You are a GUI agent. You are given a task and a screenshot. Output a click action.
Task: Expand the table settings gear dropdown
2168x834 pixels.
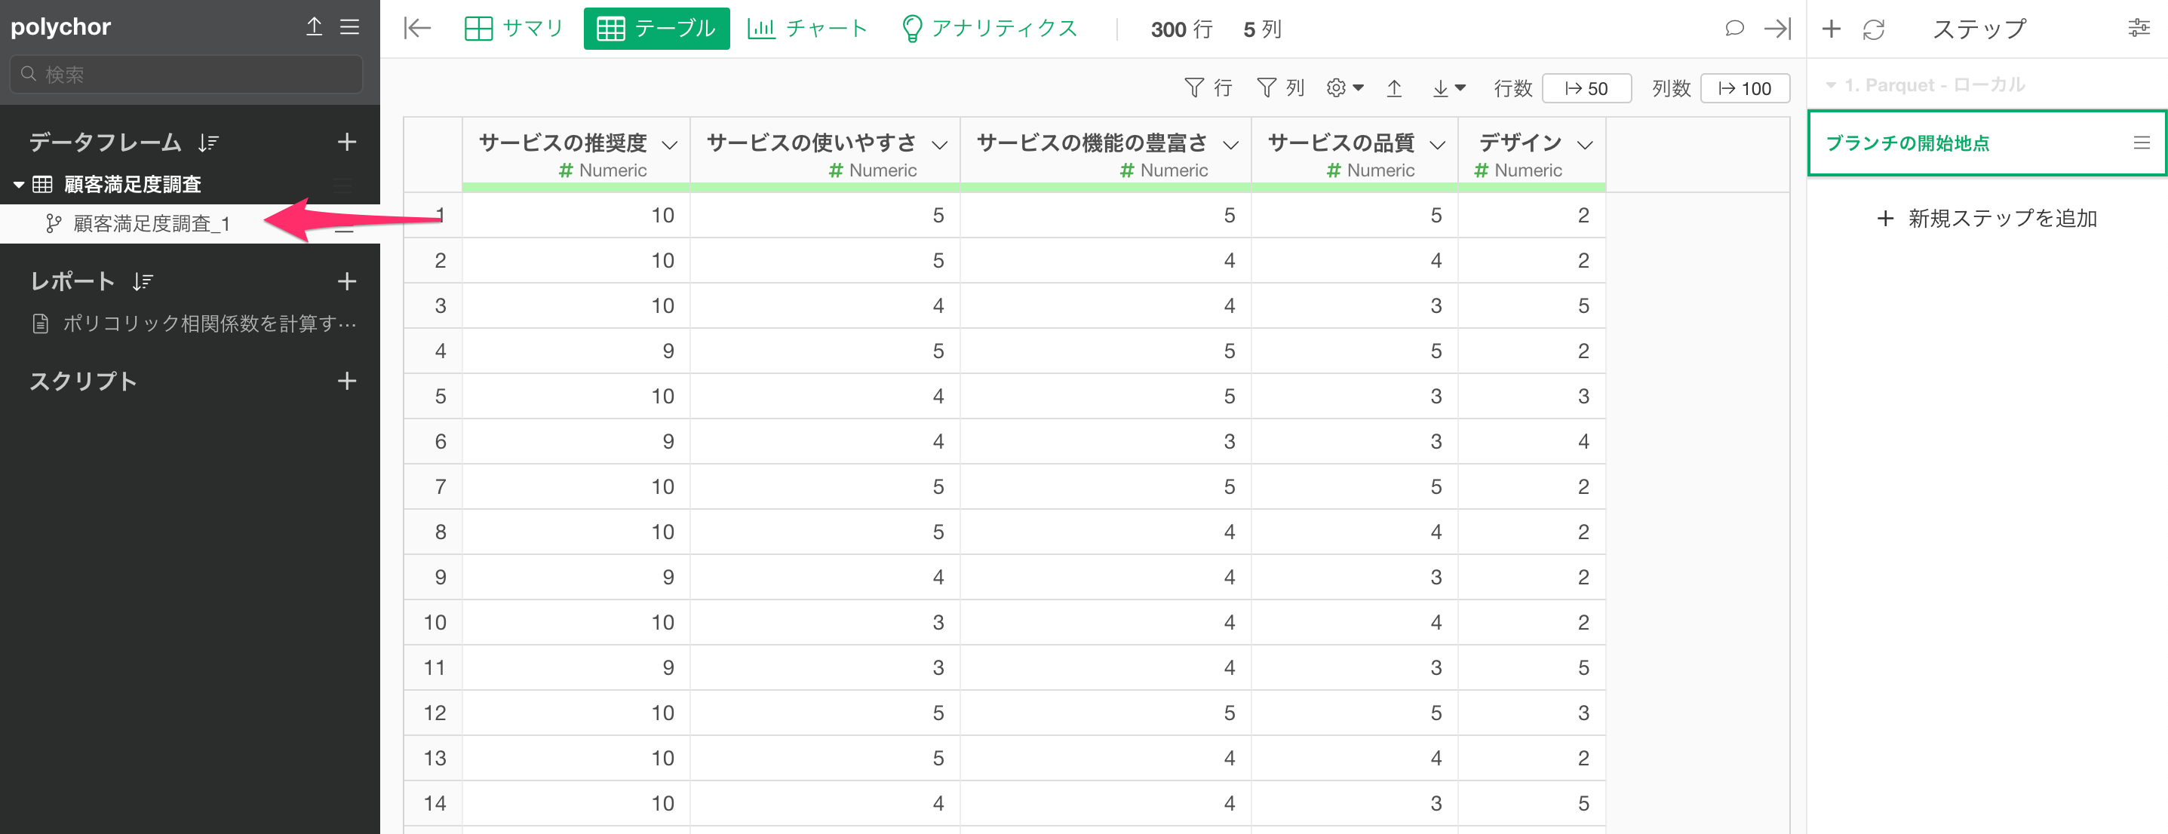(x=1344, y=87)
